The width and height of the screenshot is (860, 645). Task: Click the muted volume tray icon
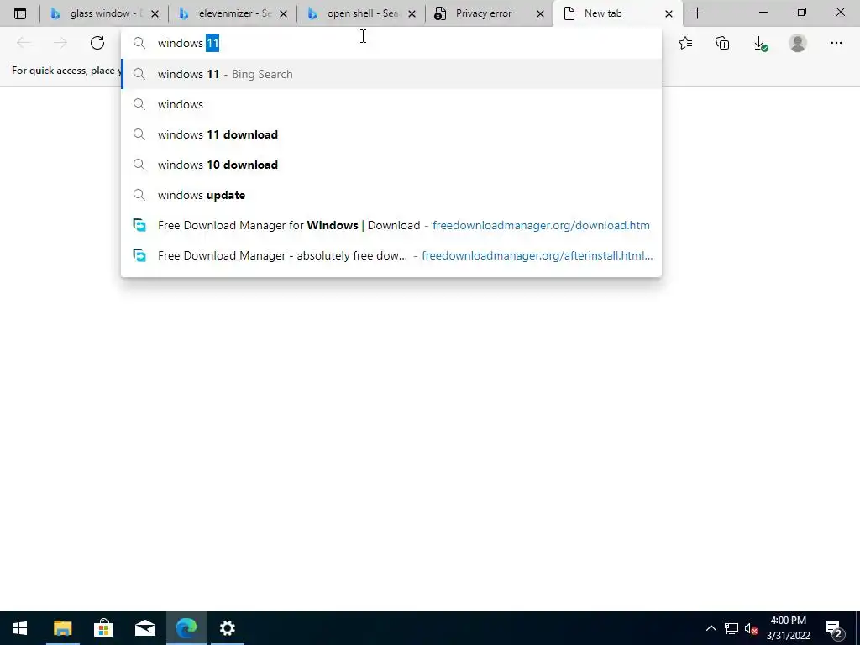click(x=751, y=628)
